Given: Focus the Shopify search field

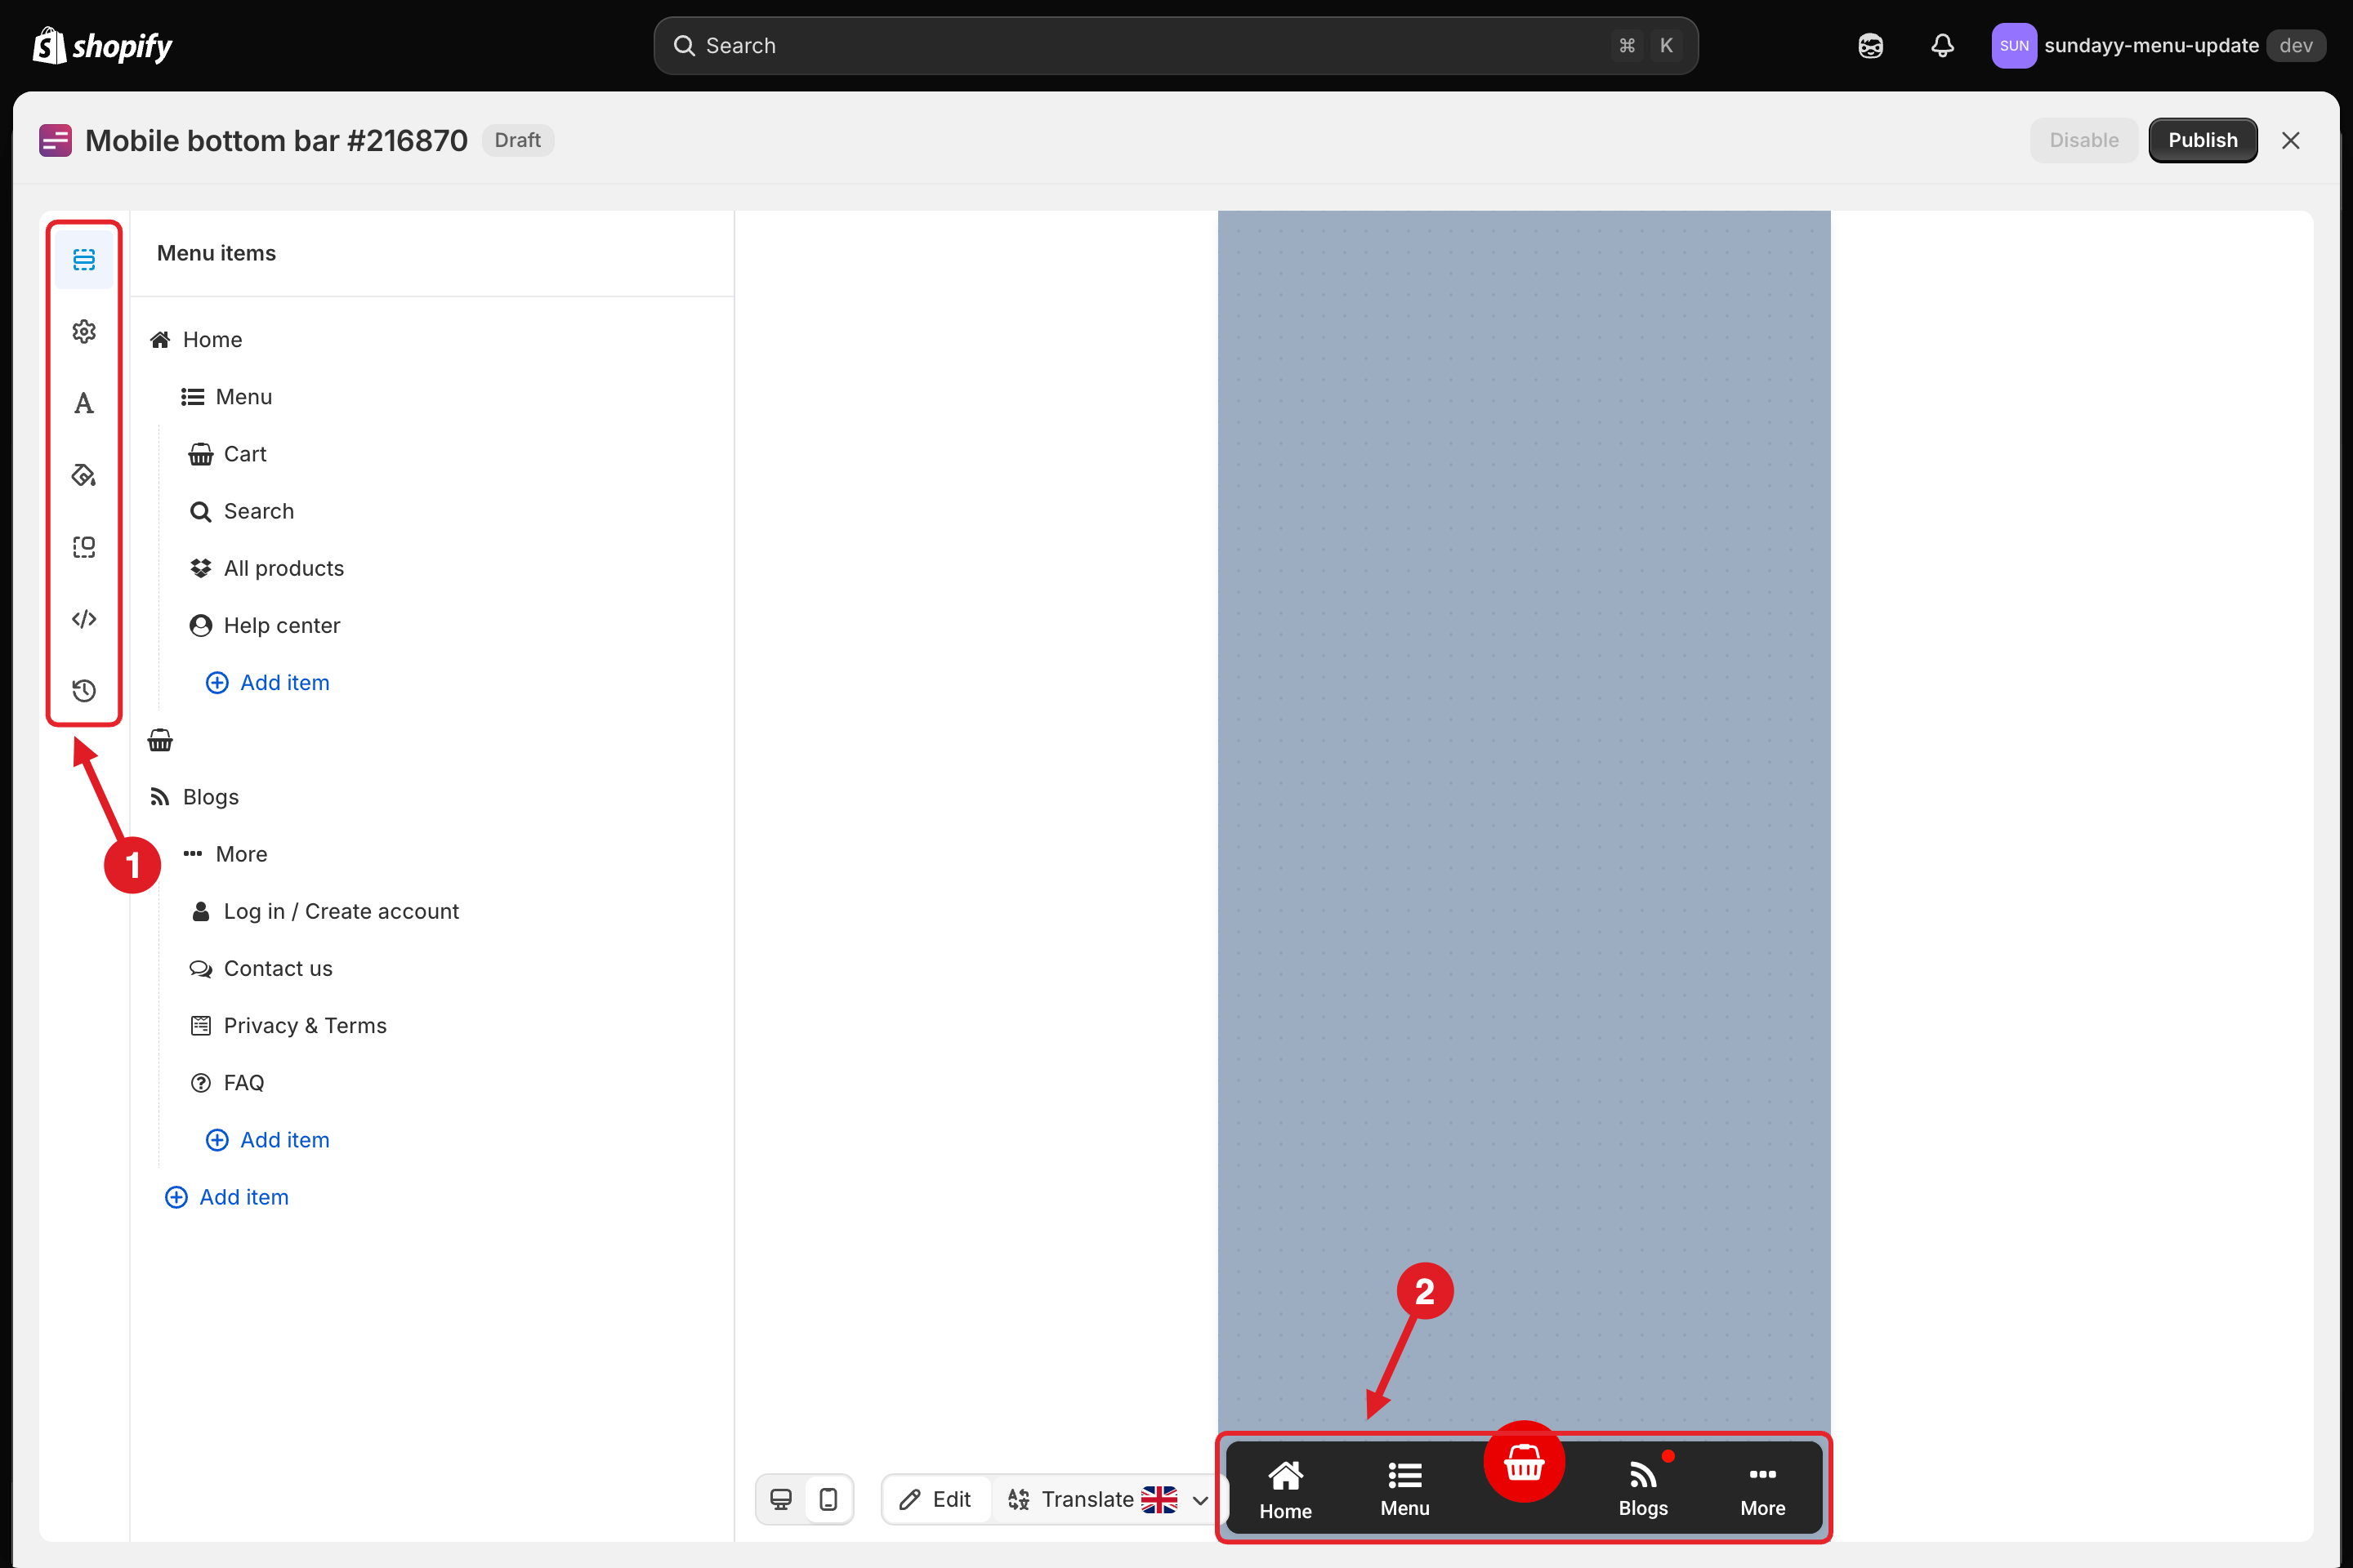Looking at the screenshot, I should [x=1176, y=46].
